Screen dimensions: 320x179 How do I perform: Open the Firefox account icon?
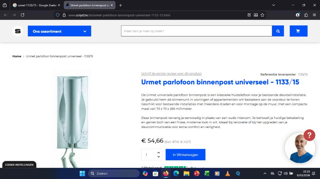[297, 15]
